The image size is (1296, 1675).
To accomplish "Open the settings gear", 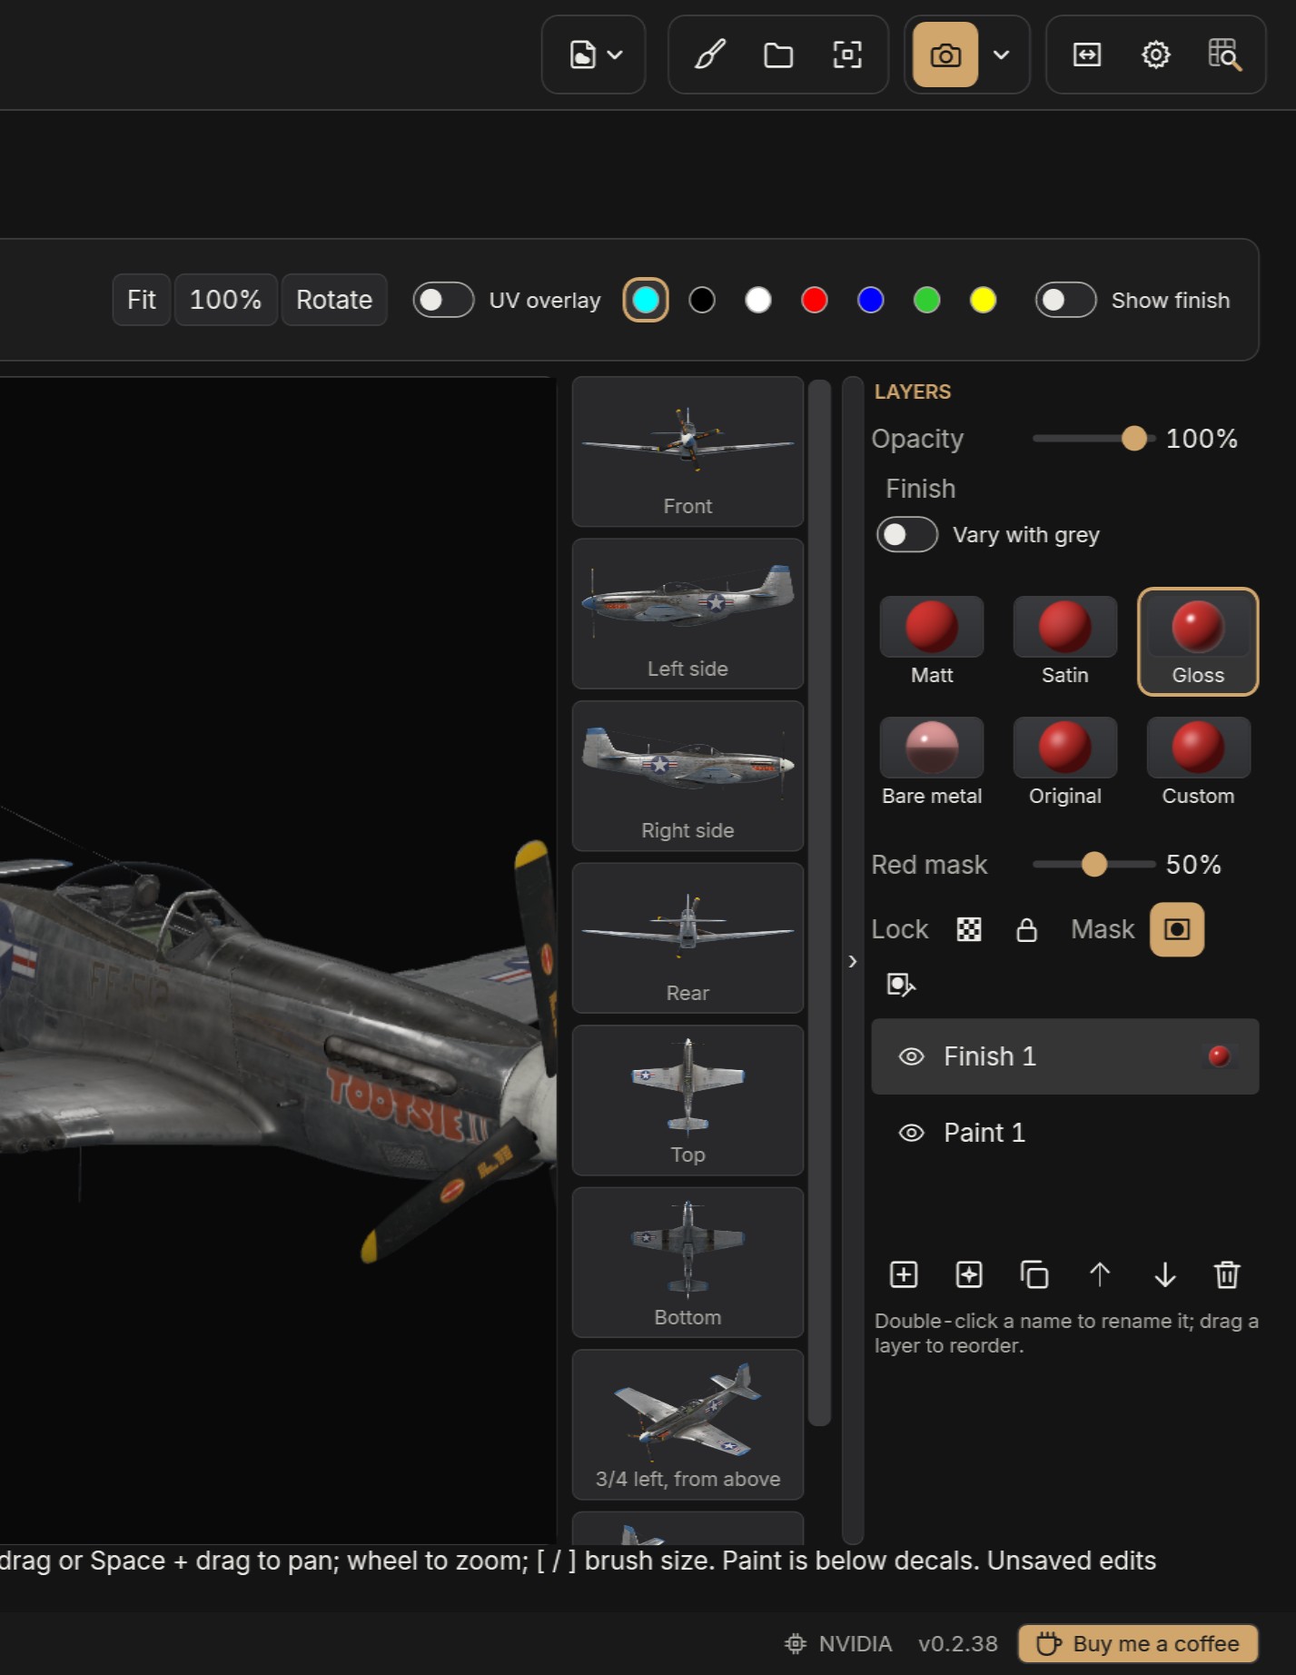I will [x=1156, y=55].
